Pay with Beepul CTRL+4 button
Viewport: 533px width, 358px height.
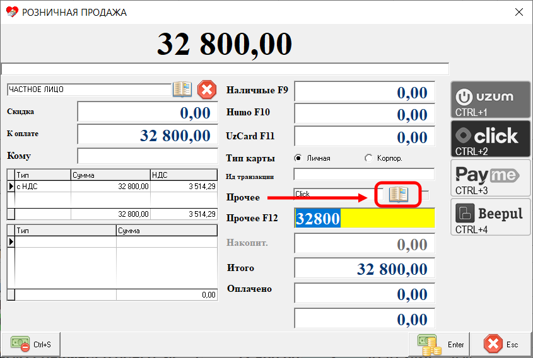coord(491,217)
